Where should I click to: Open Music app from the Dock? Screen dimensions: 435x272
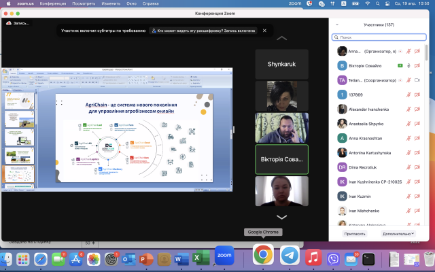pyautogui.click(x=313, y=257)
